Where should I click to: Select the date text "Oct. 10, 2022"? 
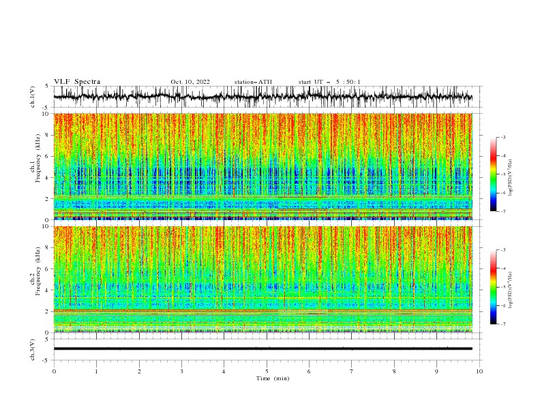pos(190,82)
